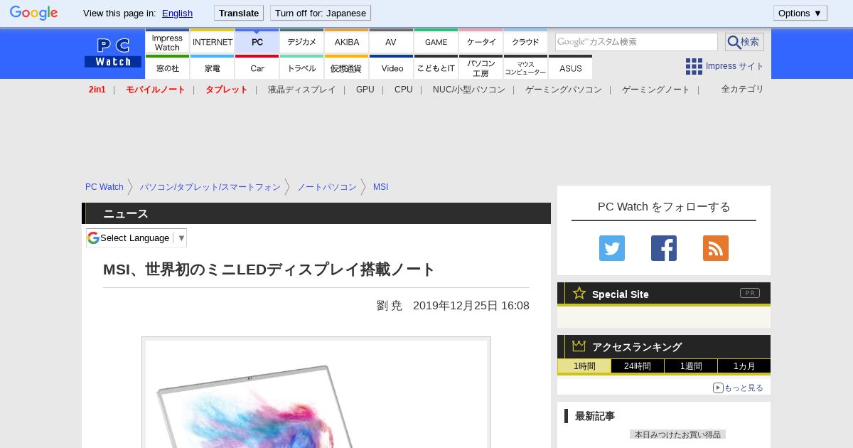Viewport: 853px width, 448px height.
Task: Open the トラベル tab
Action: tap(302, 68)
